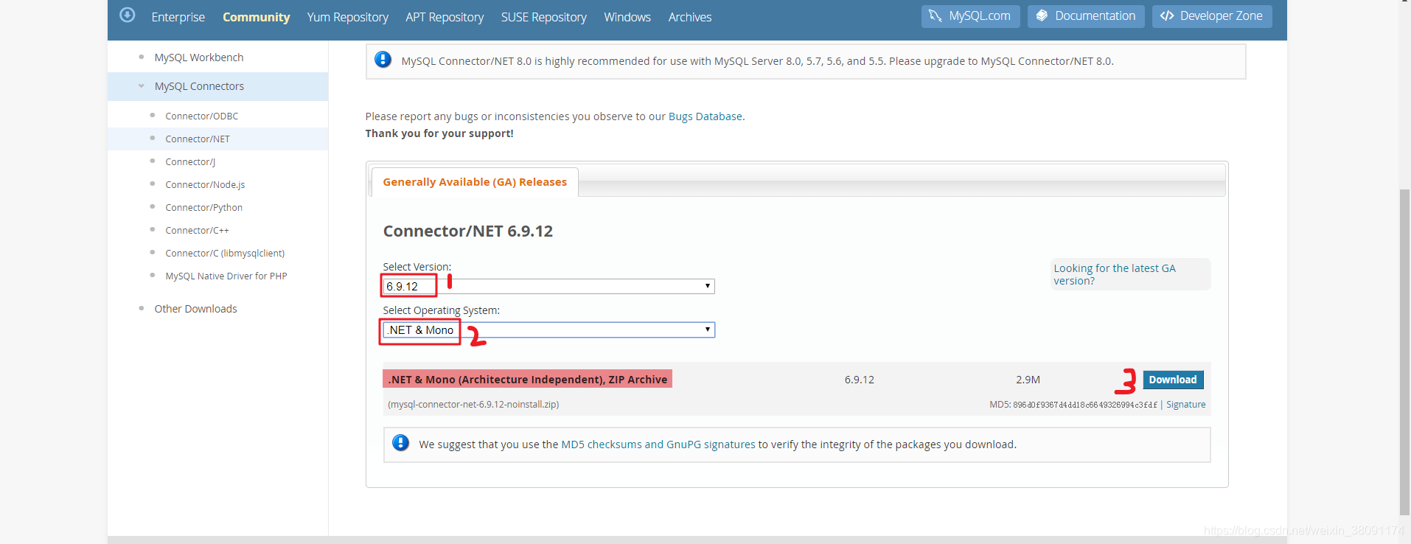This screenshot has width=1411, height=544.
Task: Click the 2.9M file size text
Action: [x=1028, y=380]
